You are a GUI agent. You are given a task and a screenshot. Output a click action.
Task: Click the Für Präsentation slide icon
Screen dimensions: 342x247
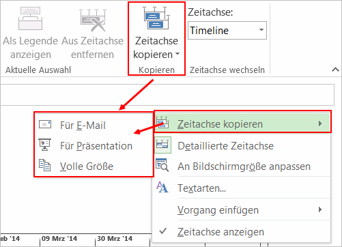tap(45, 145)
